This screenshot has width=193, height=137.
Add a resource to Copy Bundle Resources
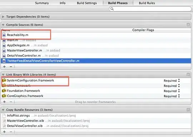(x=4, y=132)
